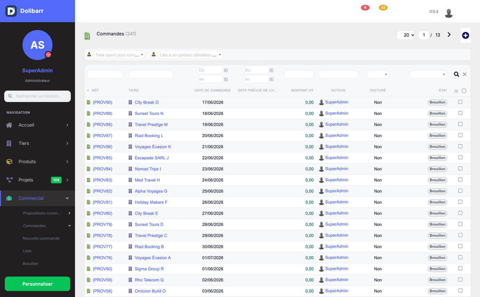480x297 pixels.
Task: Click the Produits box icon
Action: (x=9, y=162)
